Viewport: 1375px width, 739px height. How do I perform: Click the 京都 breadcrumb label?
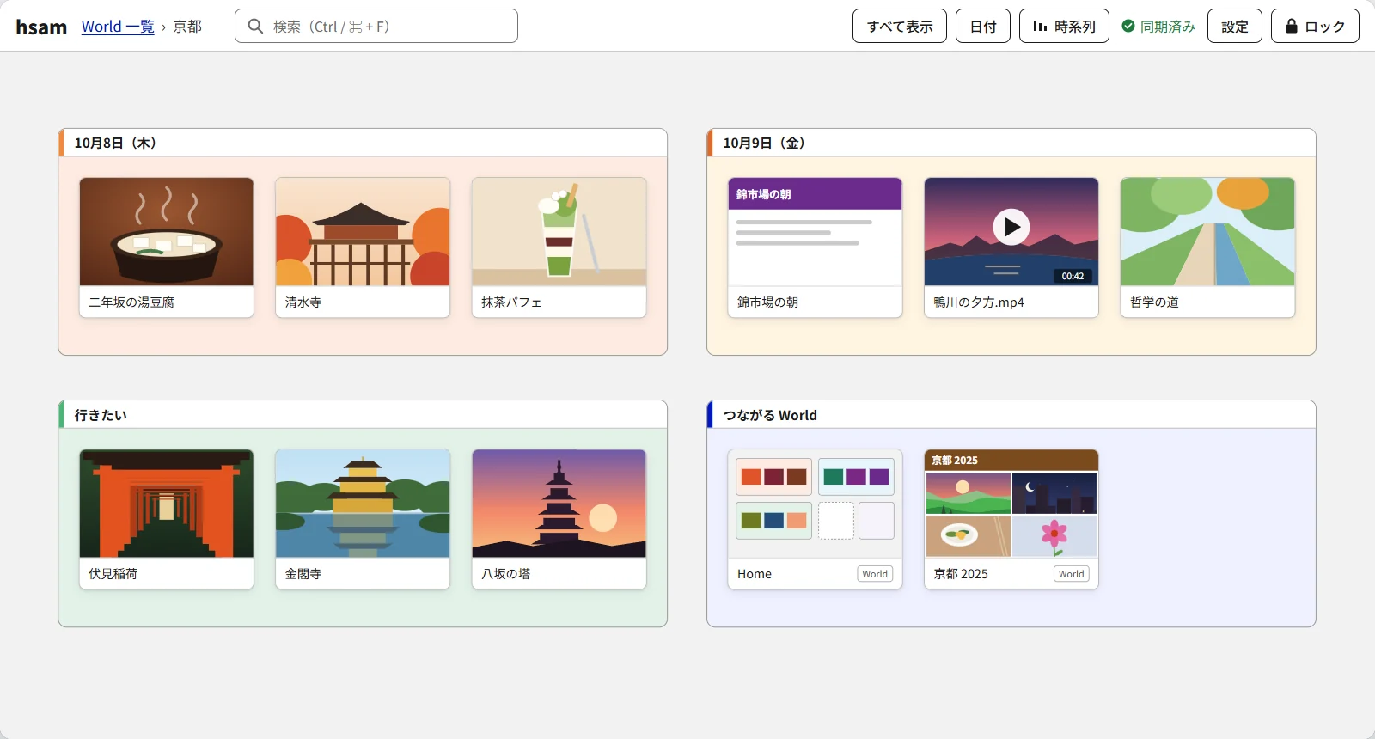[x=187, y=27]
